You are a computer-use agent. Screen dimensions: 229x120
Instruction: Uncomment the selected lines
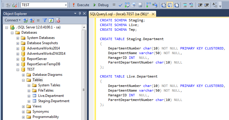(191, 5)
